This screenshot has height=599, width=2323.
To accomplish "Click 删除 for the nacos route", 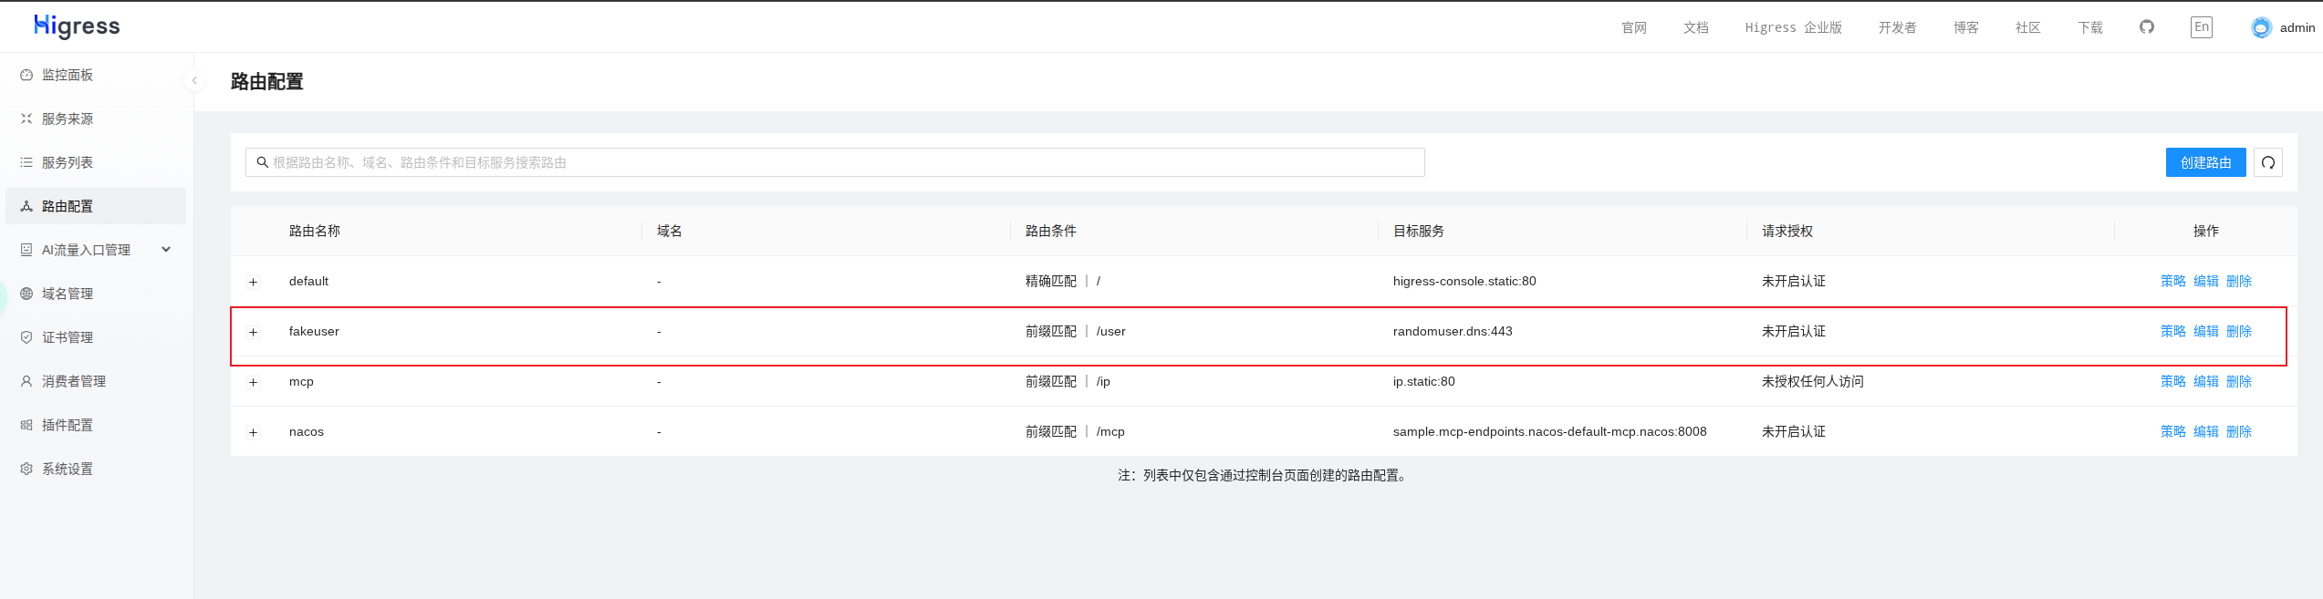I will (2239, 431).
